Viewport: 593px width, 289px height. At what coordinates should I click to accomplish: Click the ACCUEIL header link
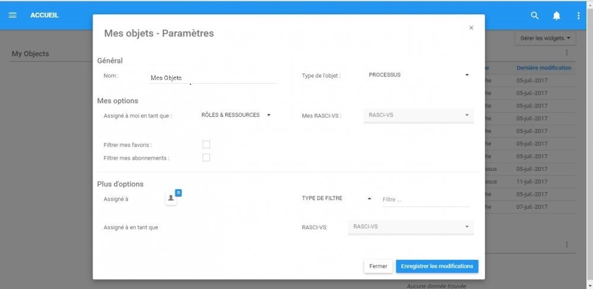pos(44,15)
